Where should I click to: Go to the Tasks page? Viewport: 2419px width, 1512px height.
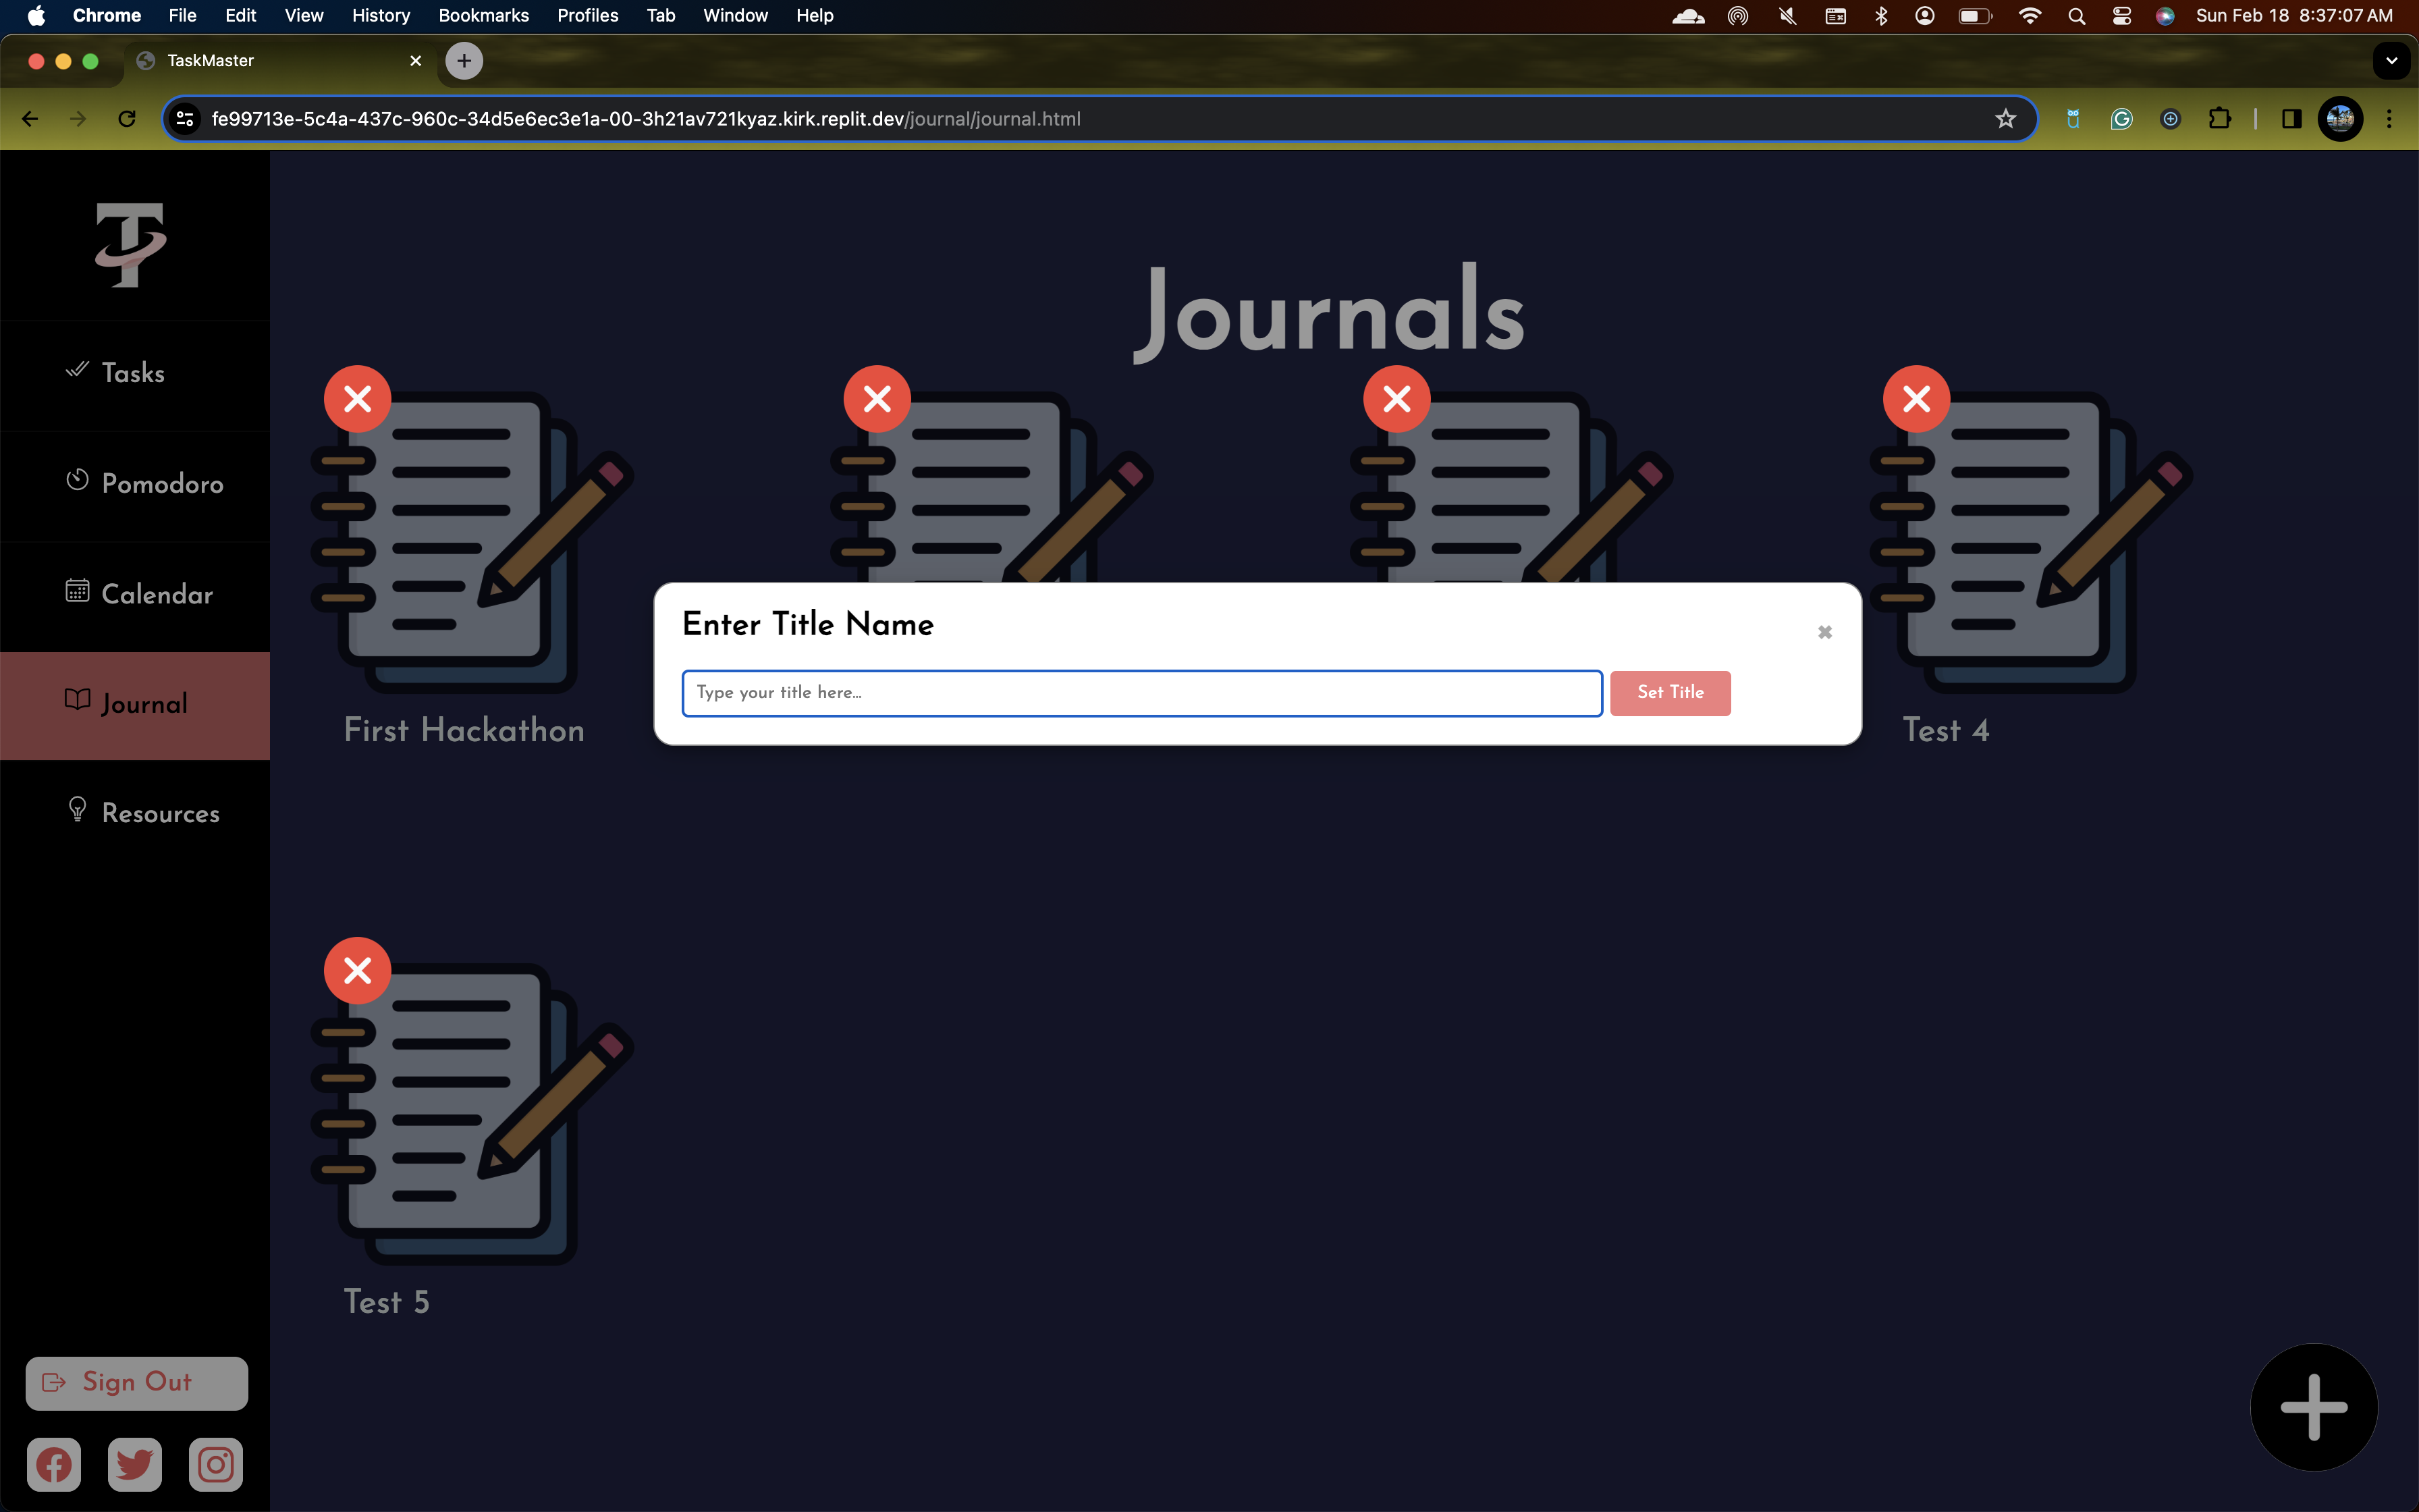[x=133, y=373]
